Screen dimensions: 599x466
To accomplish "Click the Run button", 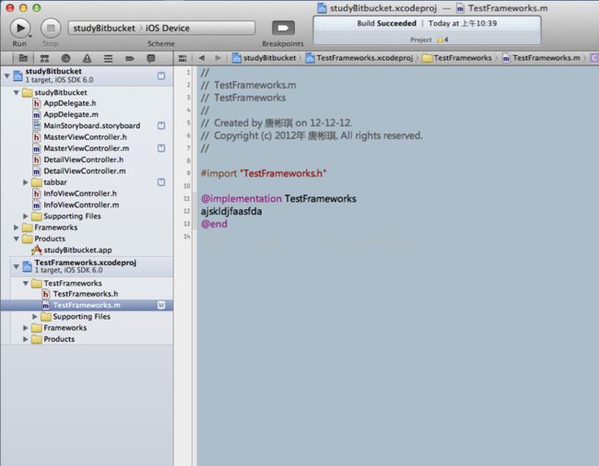I will pyautogui.click(x=20, y=29).
